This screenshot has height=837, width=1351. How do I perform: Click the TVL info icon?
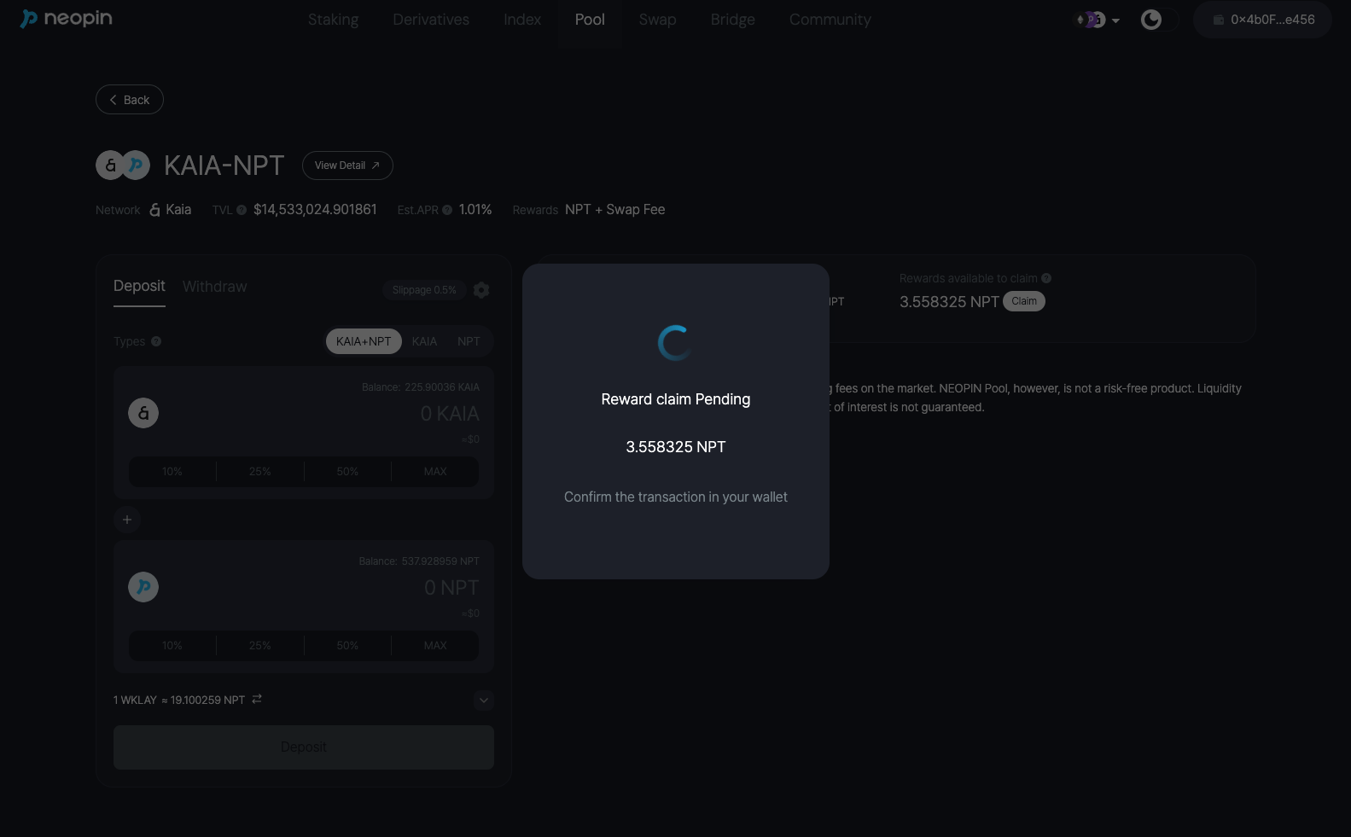click(242, 210)
